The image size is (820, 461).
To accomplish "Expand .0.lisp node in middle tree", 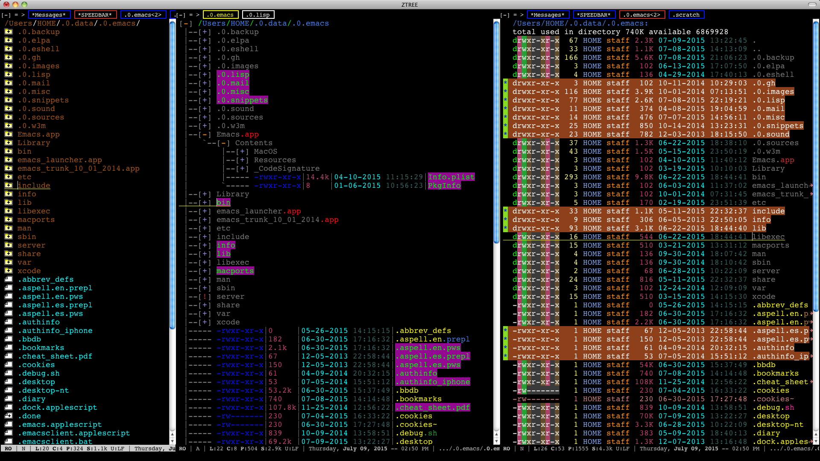I will pyautogui.click(x=205, y=75).
